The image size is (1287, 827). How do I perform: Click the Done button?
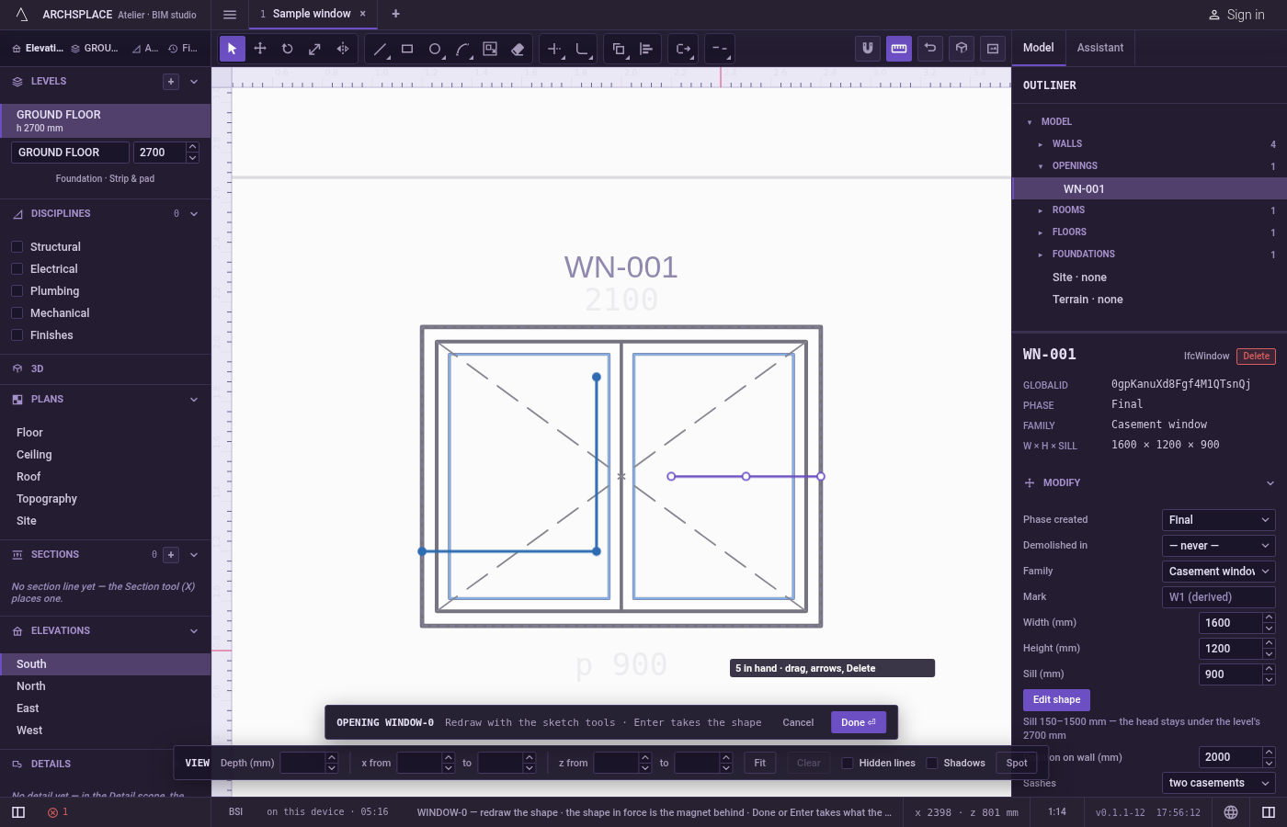click(x=859, y=722)
